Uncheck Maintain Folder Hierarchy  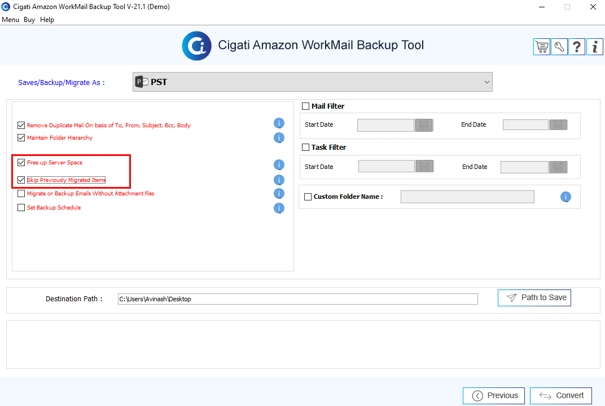tap(21, 138)
